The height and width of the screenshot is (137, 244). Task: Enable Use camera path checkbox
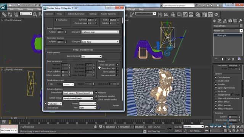pos(117,75)
